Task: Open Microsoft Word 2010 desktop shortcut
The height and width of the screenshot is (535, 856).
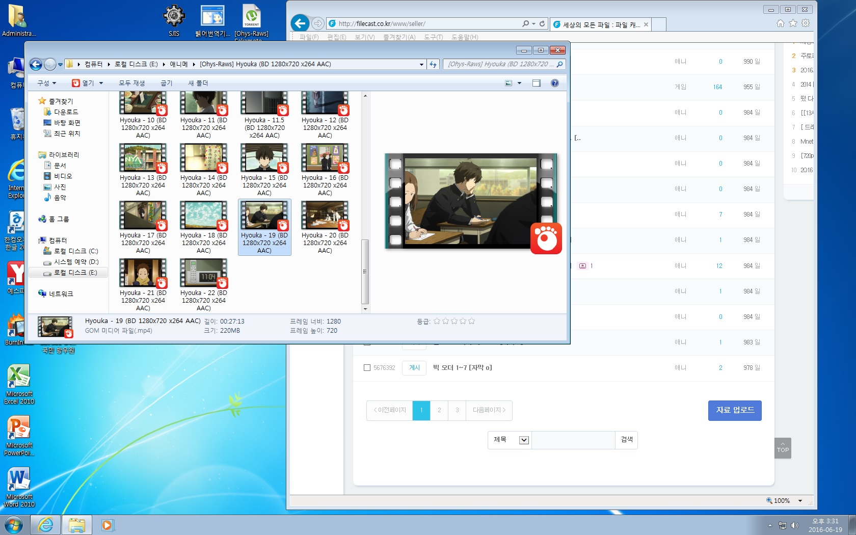Action: (19, 488)
